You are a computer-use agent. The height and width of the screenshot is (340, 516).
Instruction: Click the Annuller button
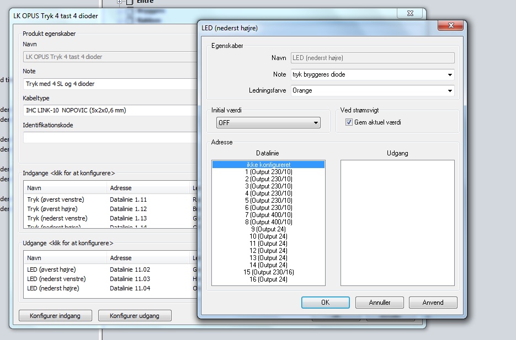tap(380, 303)
